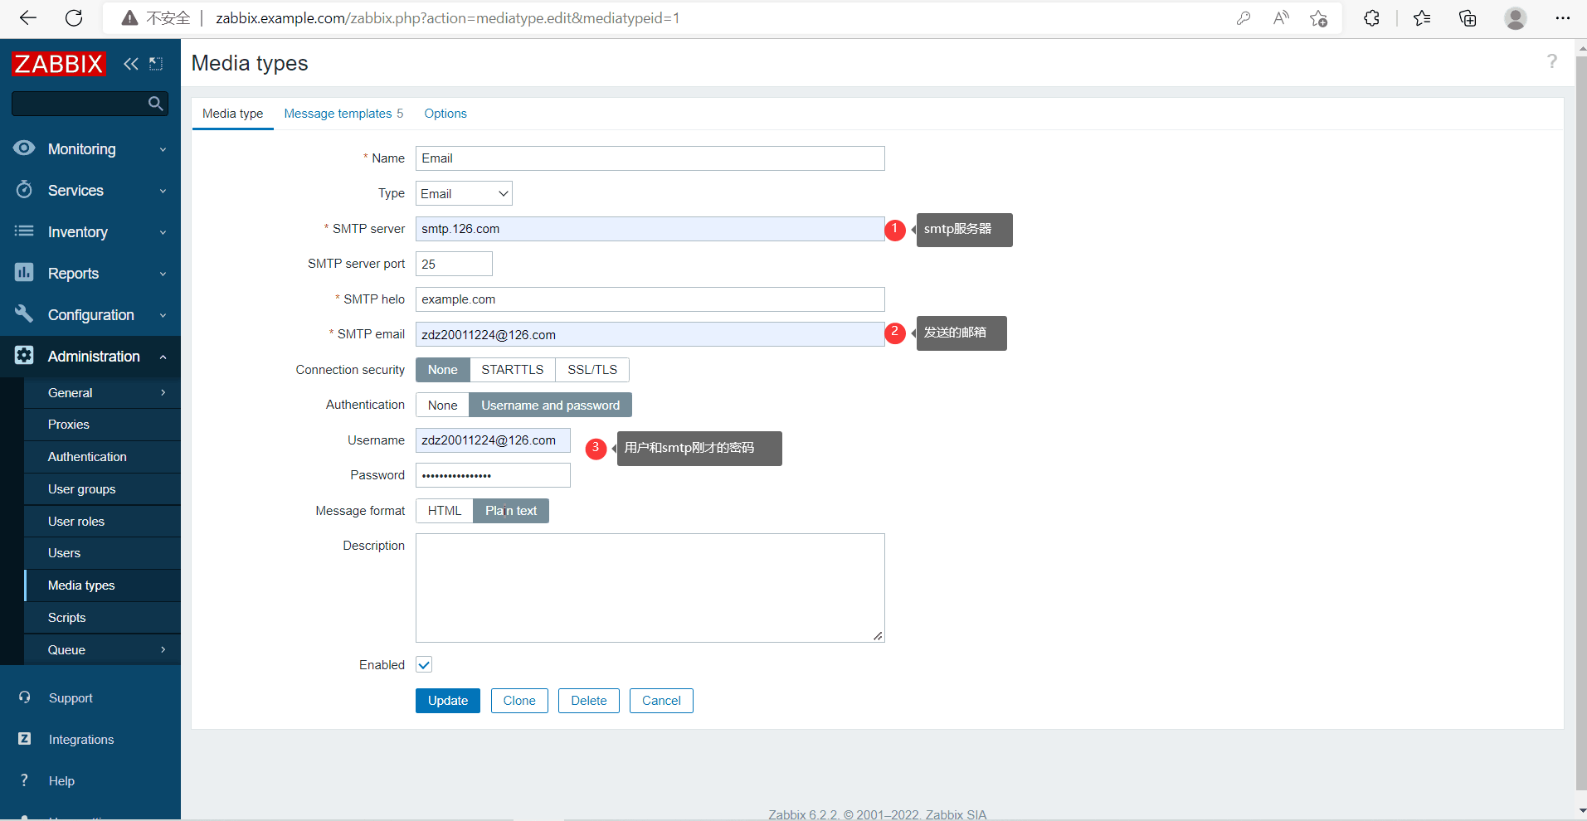Click the read aloud icon in address bar
1587x821 pixels.
tap(1281, 18)
